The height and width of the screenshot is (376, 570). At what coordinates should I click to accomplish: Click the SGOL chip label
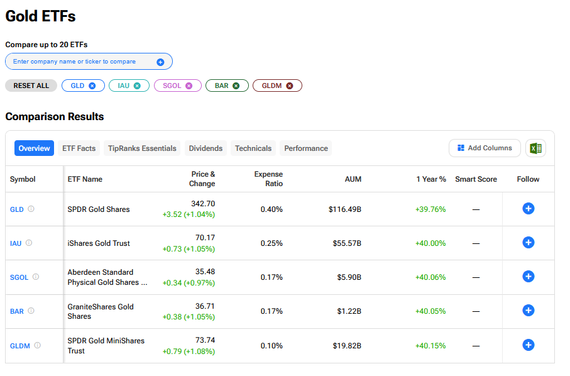[x=172, y=86]
